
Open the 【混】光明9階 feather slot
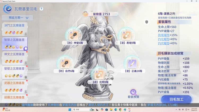99,75
